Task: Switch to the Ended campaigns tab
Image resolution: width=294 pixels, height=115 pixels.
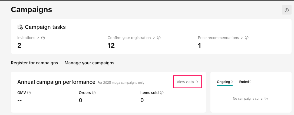Action: [244, 82]
